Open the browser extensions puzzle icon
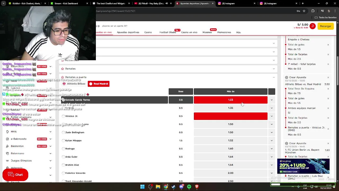 click(313, 11)
